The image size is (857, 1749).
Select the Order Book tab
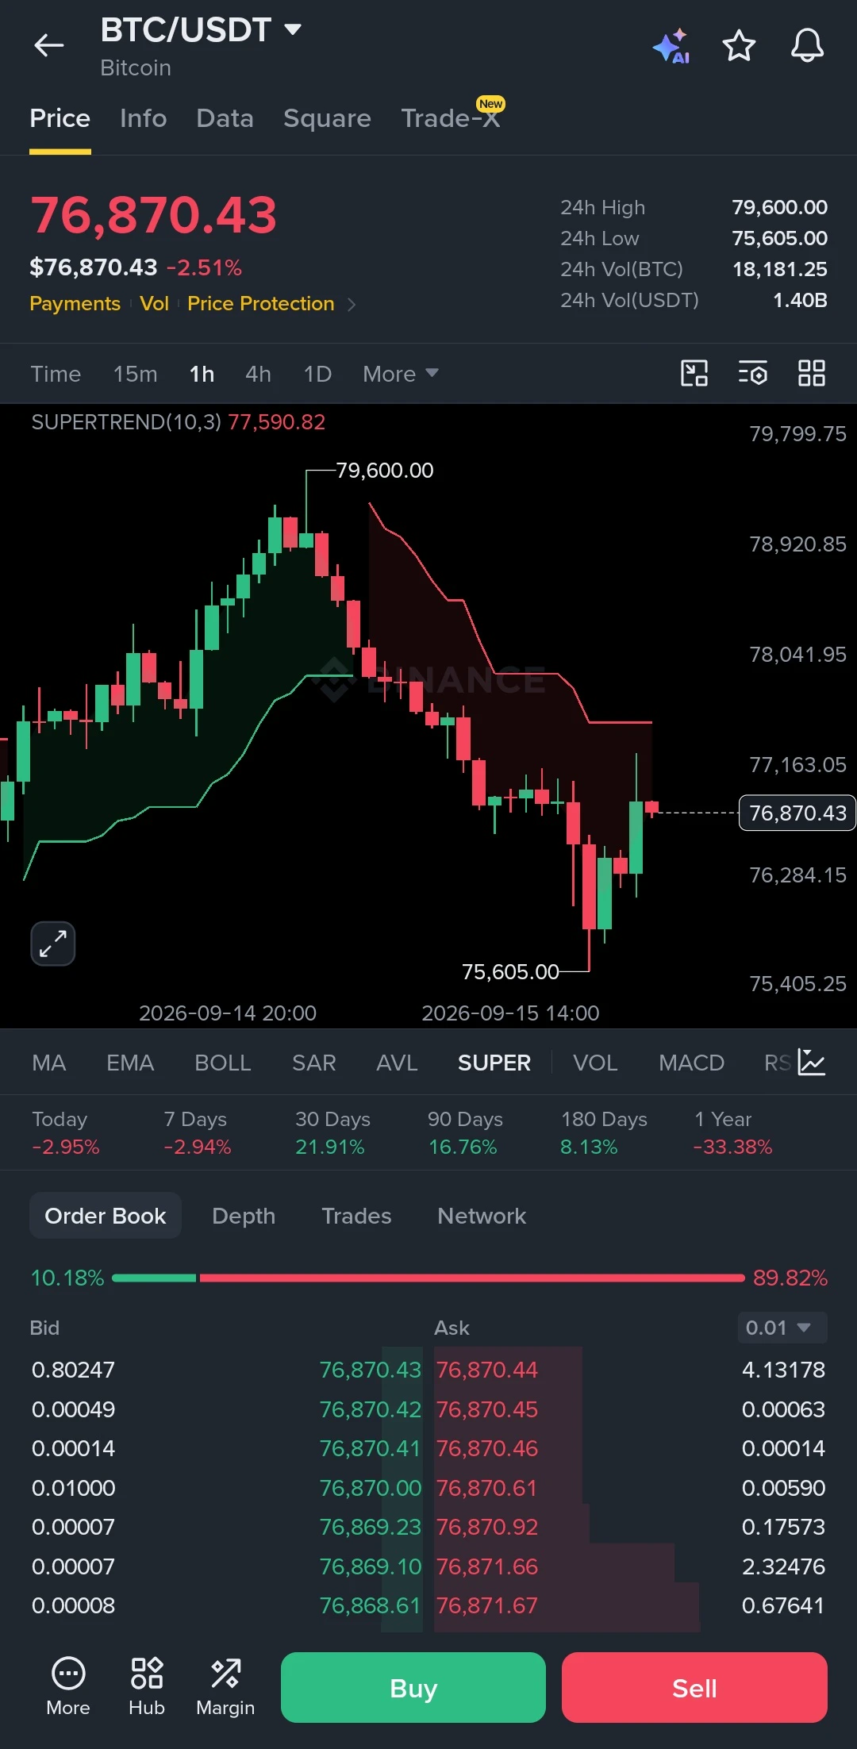106,1216
